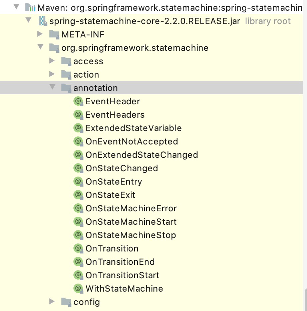This screenshot has width=307, height=311.
Task: Click the Maven library chart icon
Action: [30, 8]
